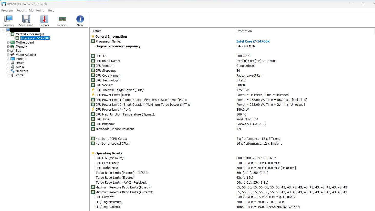This screenshot has width=375, height=211.
Task: Open the Summary toolbar icon
Action: [8, 19]
